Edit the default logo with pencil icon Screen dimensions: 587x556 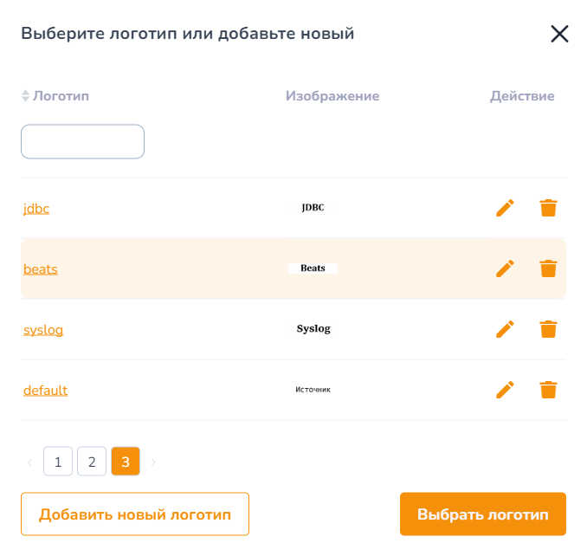tap(505, 390)
